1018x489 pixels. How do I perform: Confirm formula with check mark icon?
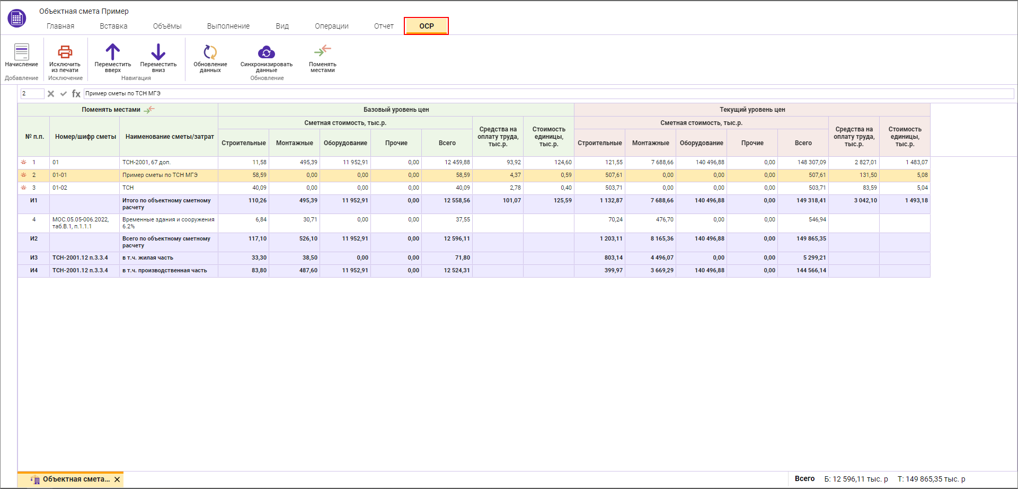click(x=64, y=94)
